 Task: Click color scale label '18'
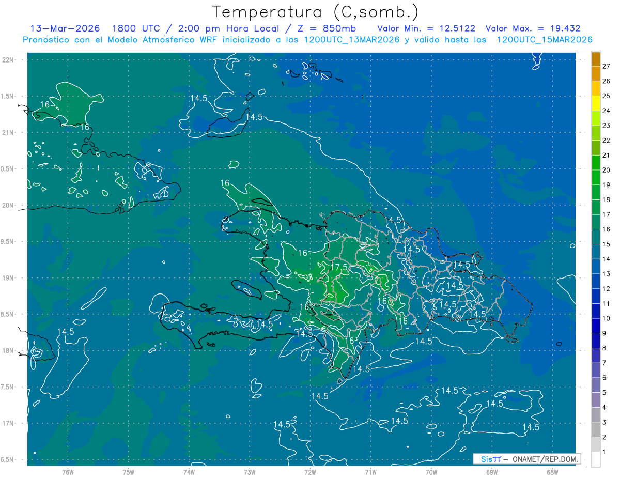607,200
